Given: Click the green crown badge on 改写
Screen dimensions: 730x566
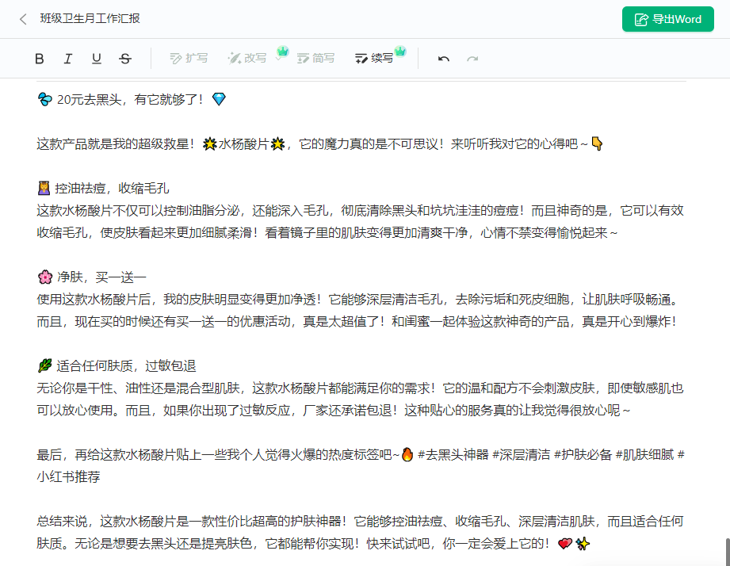Looking at the screenshot, I should (282, 51).
